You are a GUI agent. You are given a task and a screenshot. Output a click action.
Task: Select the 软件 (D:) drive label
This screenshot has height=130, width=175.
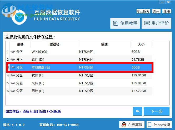[x=38, y=60]
